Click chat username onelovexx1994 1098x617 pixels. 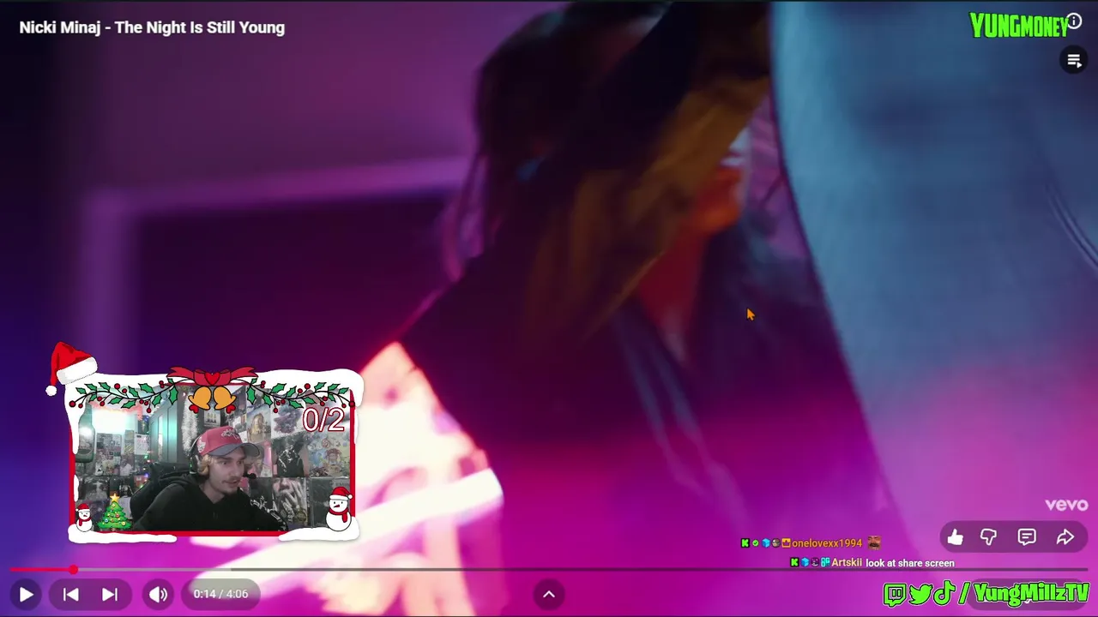click(x=826, y=543)
